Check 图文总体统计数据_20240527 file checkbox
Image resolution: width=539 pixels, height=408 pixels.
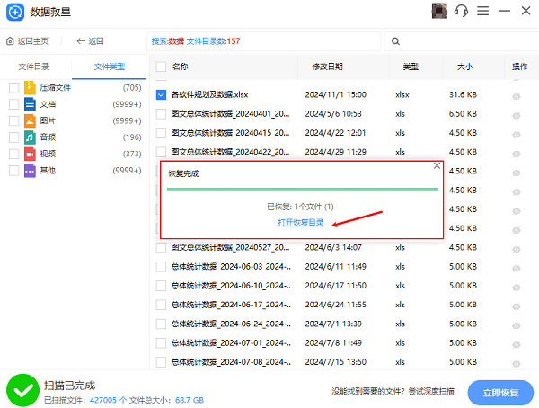click(x=161, y=247)
